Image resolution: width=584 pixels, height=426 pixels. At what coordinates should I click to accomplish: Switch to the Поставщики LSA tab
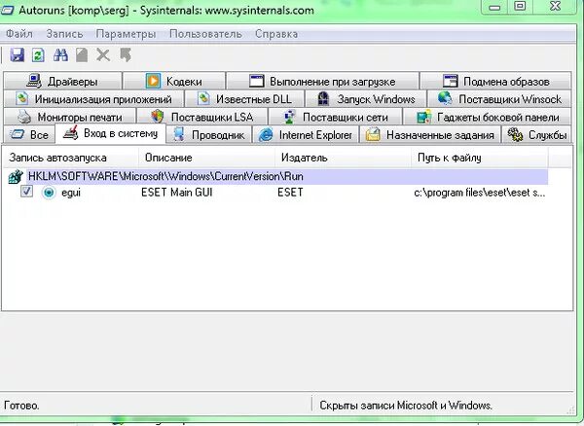[x=202, y=117]
